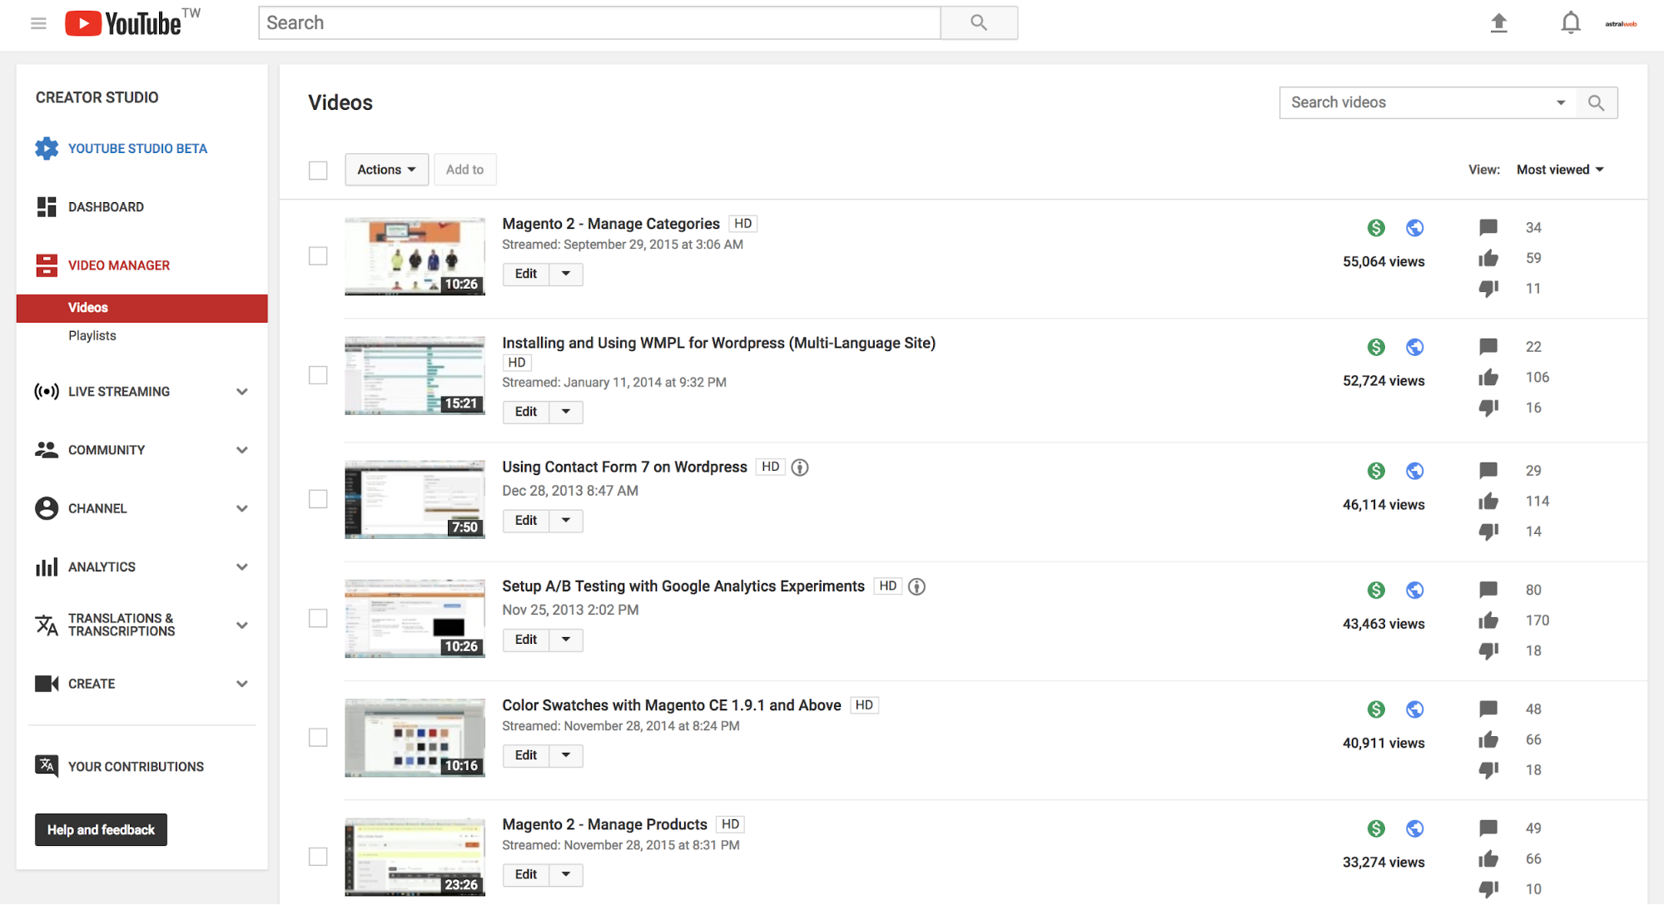Open the Analytics menu item in sidebar

point(102,565)
